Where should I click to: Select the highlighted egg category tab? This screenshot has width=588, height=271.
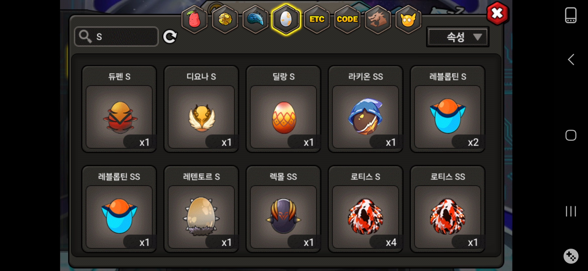(286, 19)
